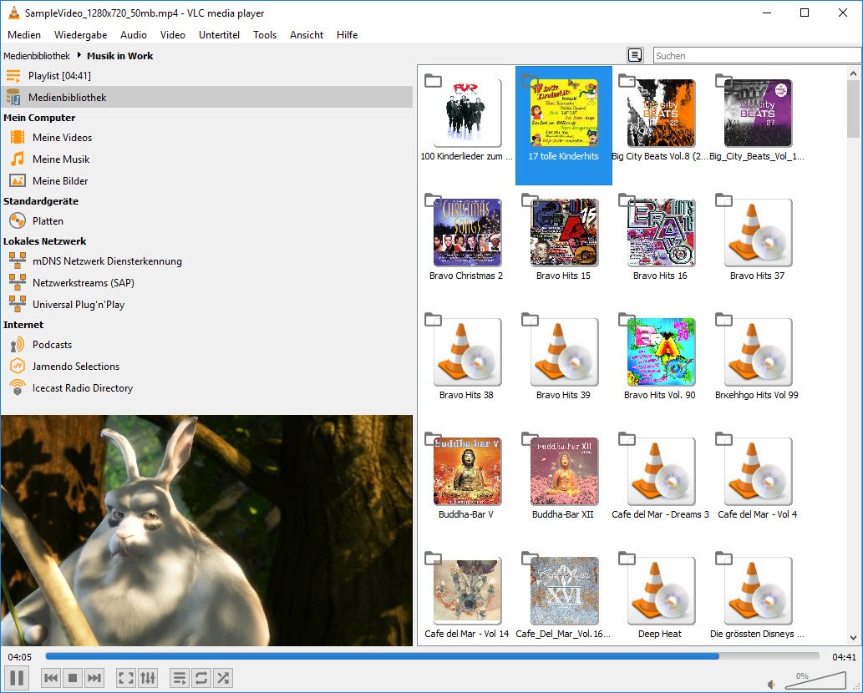
Task: Click the library scrollbar up arrow
Action: [x=853, y=73]
